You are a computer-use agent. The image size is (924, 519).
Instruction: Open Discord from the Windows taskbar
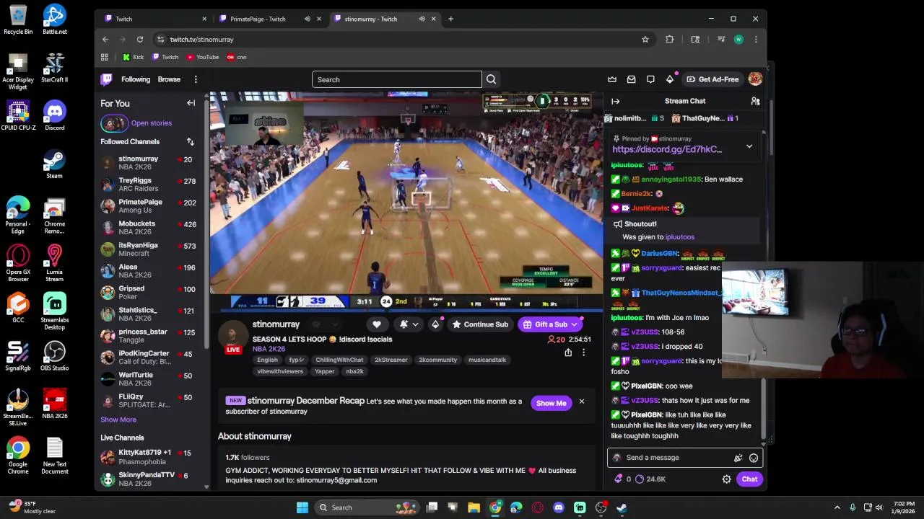(559, 507)
